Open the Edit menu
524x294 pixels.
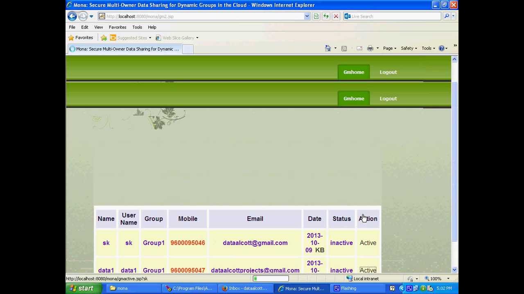[x=85, y=27]
